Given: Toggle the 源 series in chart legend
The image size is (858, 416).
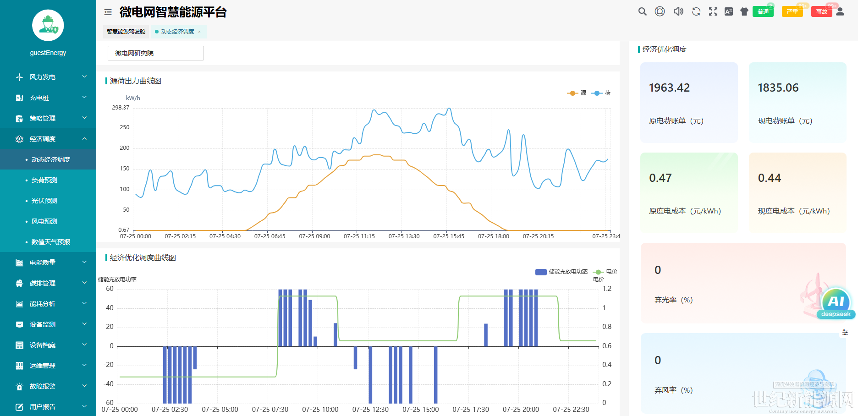Looking at the screenshot, I should (577, 93).
